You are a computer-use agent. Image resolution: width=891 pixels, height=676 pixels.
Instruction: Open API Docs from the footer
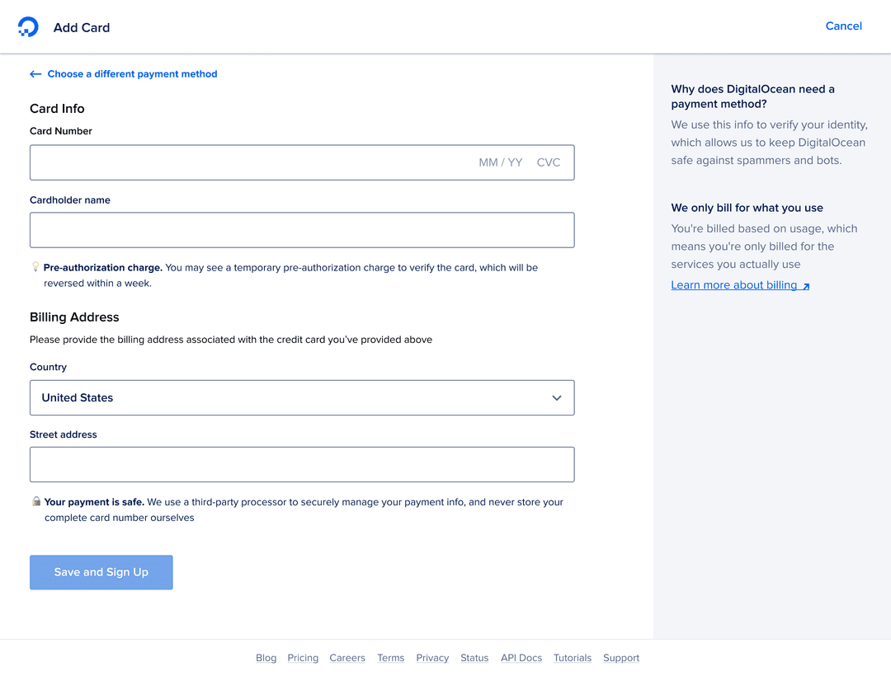521,657
